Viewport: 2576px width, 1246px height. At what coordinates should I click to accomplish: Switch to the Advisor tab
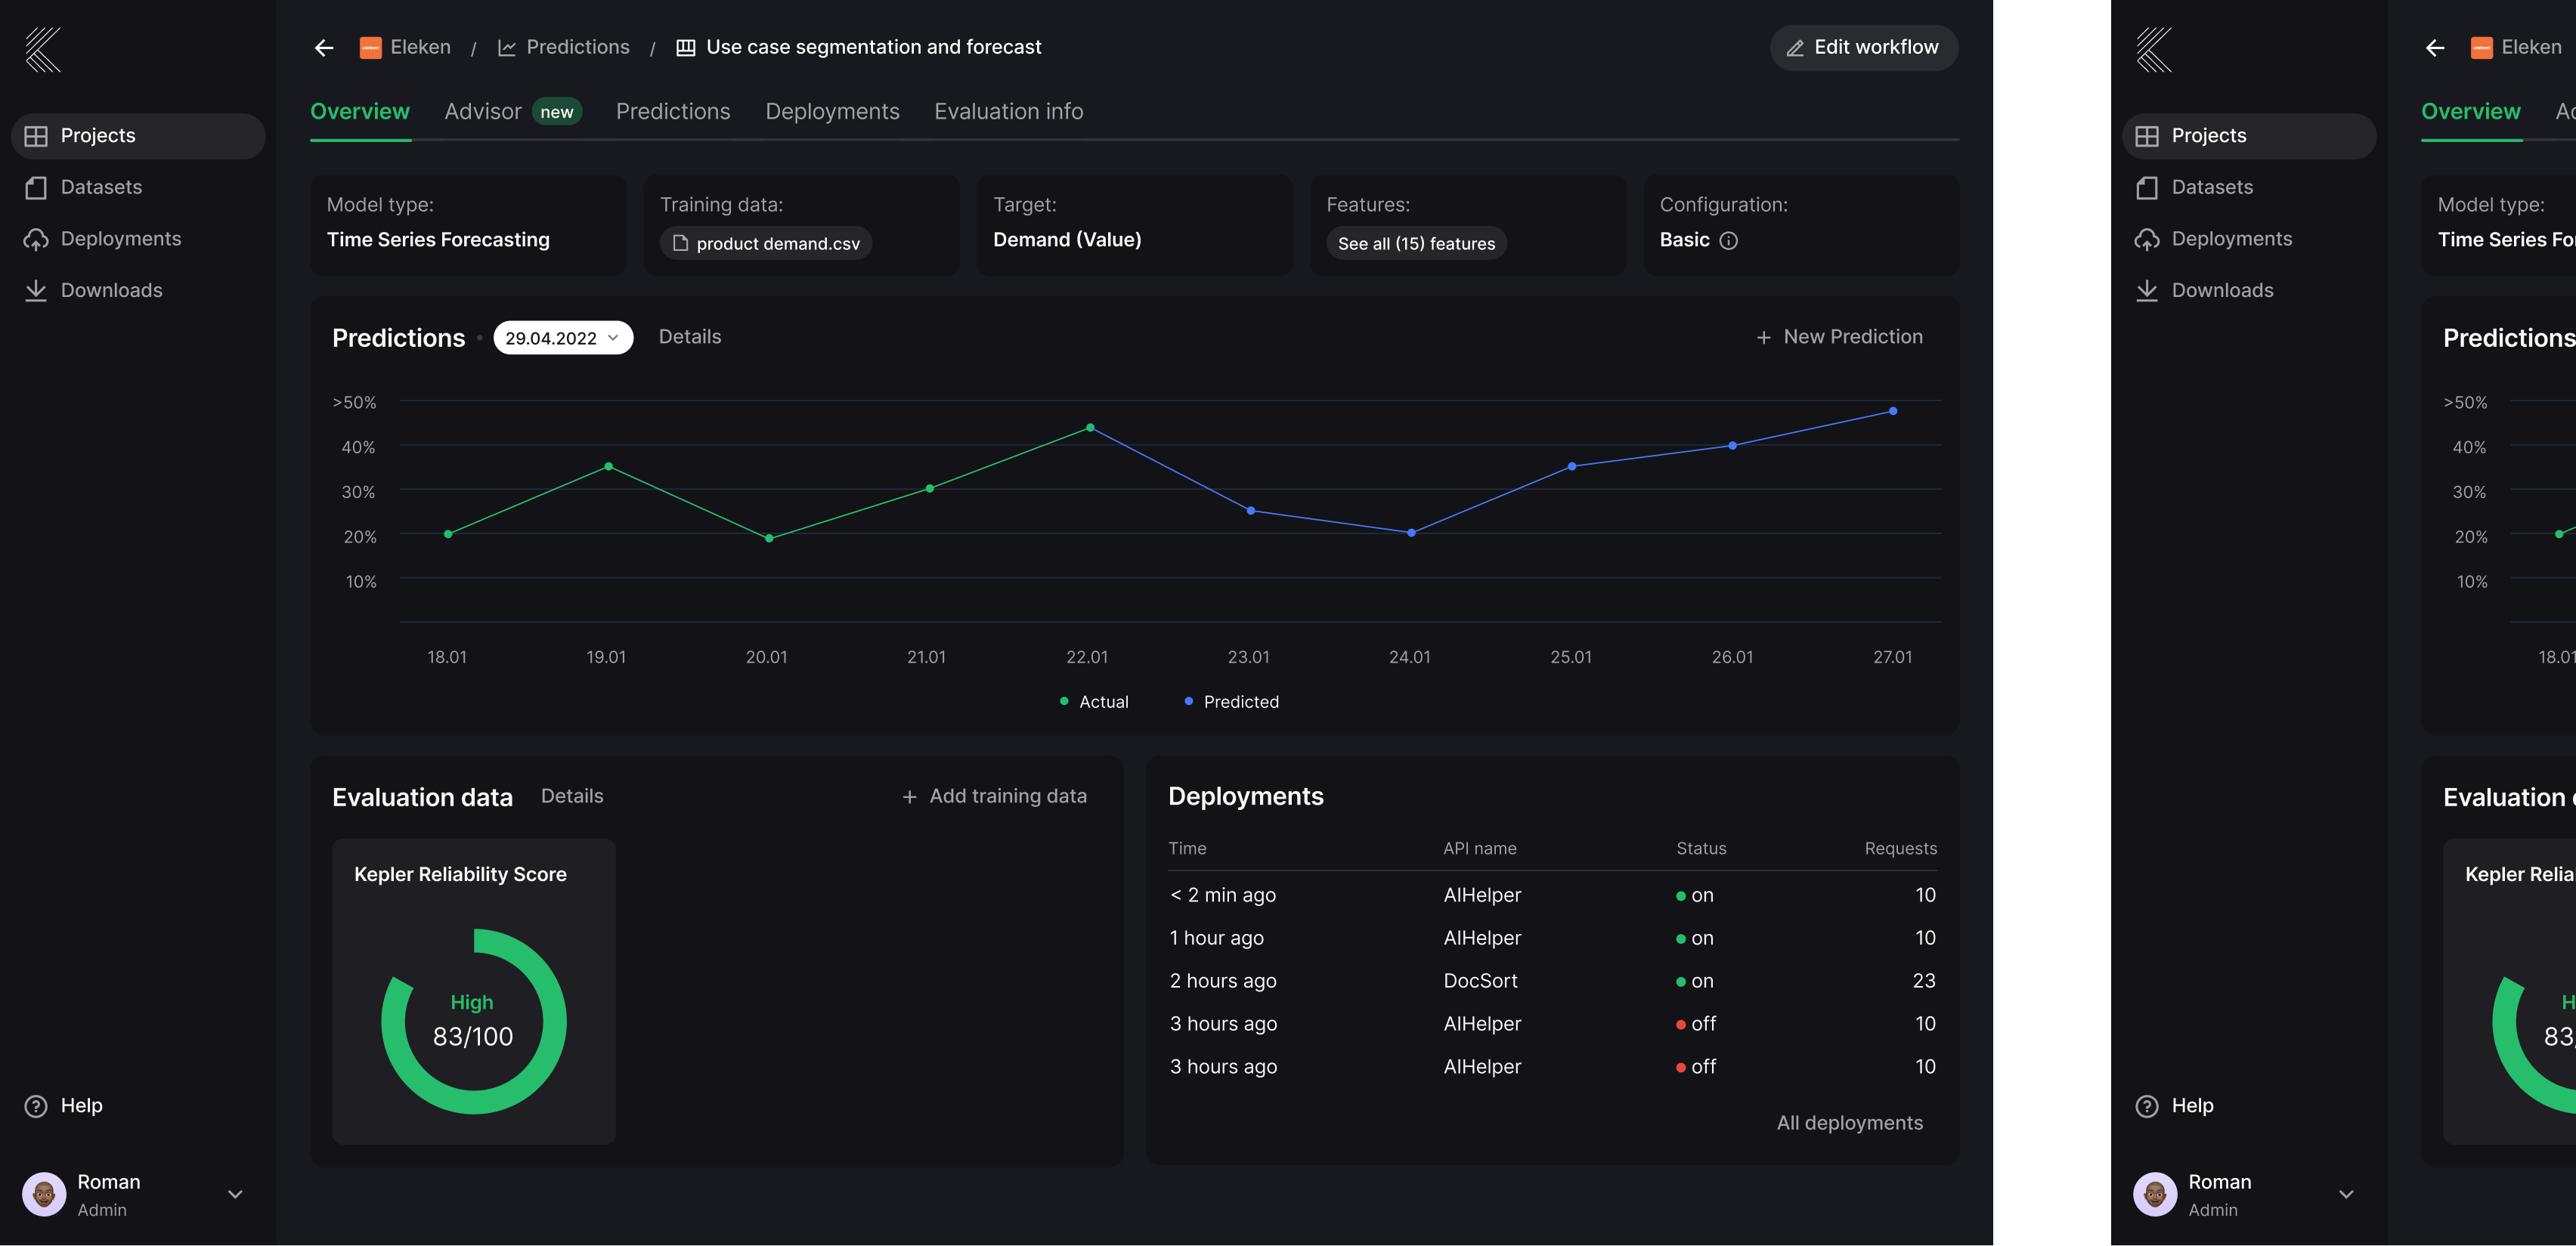(x=483, y=112)
